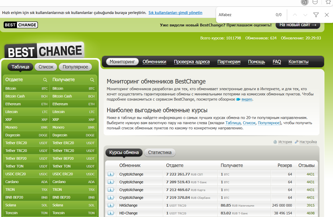Open the HASchange exchanger name
Image resolution: width=333 pixels, height=217 pixels.
point(128,205)
